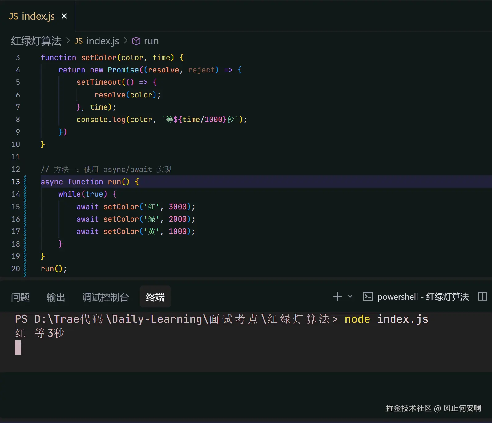Place cursor on 'async function run() {' line
492x423 pixels.
point(90,182)
